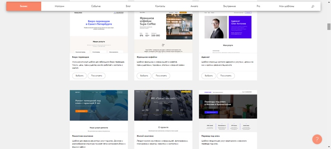Open the orange help question mark
This screenshot has width=331, height=149.
point(317,139)
